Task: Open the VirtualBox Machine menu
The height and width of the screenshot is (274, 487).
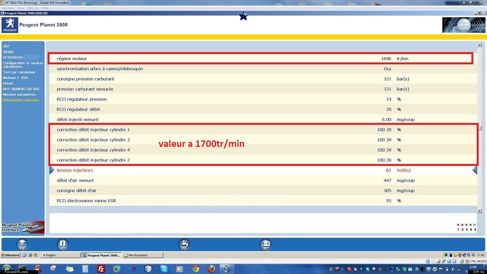Action: pos(8,8)
